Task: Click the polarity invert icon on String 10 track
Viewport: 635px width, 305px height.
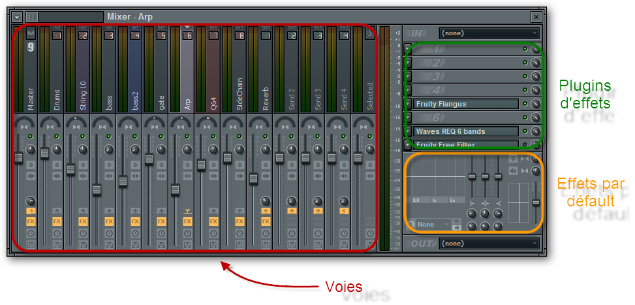Action: coord(83,165)
